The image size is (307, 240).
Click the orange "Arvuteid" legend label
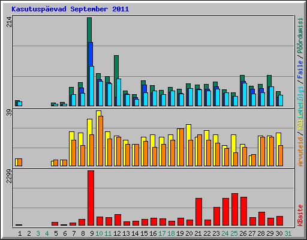click(300, 152)
